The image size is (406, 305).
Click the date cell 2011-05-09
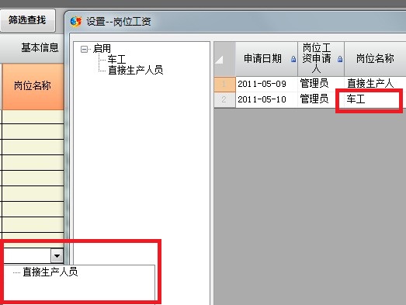(x=266, y=84)
